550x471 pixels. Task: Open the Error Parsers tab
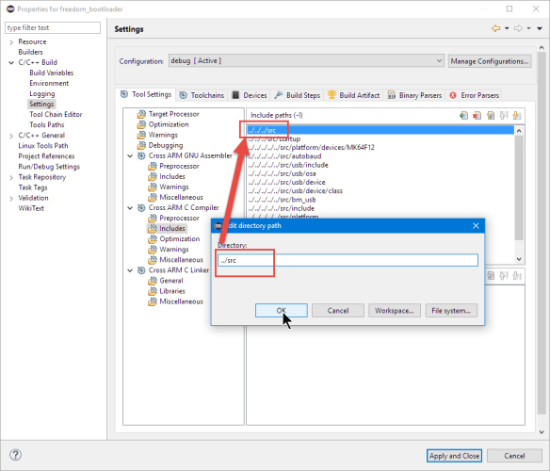point(475,95)
